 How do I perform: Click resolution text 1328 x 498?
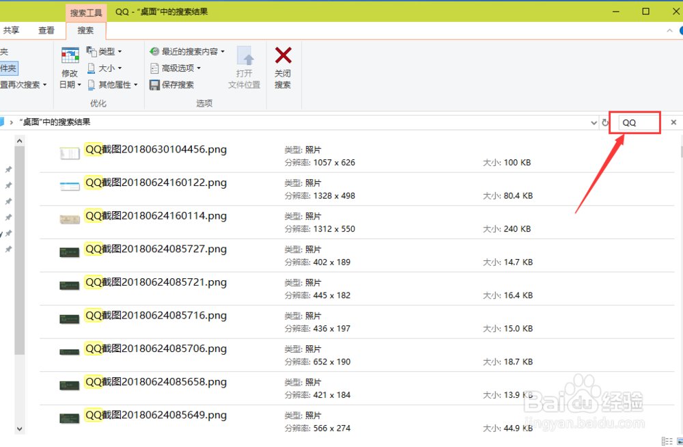click(334, 195)
